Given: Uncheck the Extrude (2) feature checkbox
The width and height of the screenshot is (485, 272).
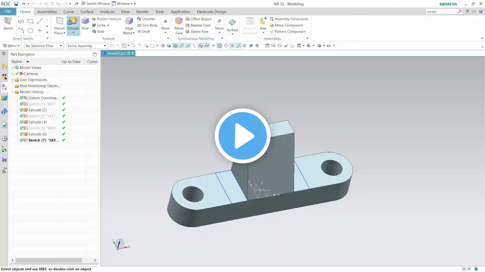Looking at the screenshot, I should 22,110.
